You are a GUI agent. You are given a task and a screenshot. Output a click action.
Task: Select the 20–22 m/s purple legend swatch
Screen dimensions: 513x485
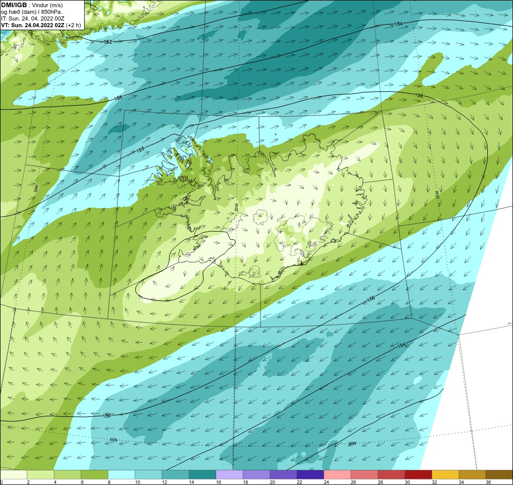283,475
